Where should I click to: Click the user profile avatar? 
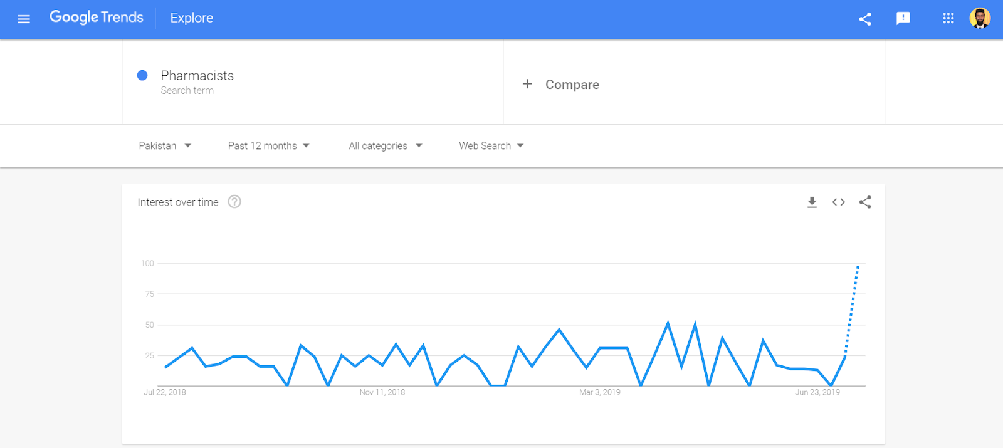click(x=980, y=18)
